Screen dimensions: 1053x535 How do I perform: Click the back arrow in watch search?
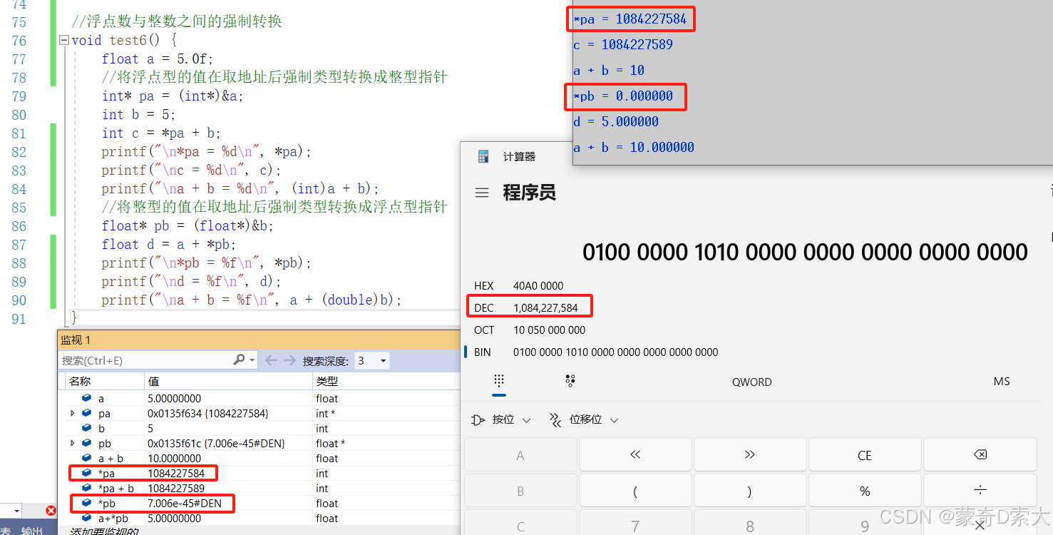(x=270, y=361)
